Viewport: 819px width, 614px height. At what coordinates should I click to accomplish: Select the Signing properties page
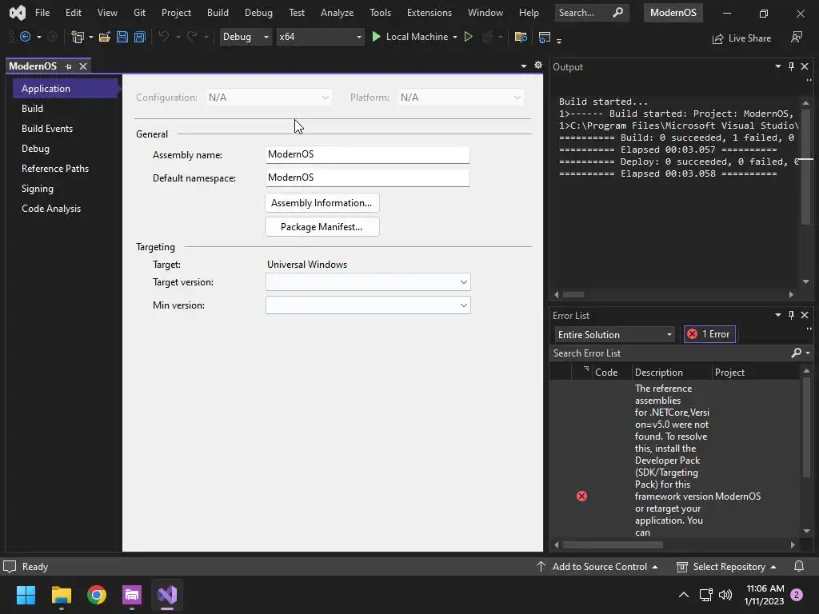(x=38, y=189)
